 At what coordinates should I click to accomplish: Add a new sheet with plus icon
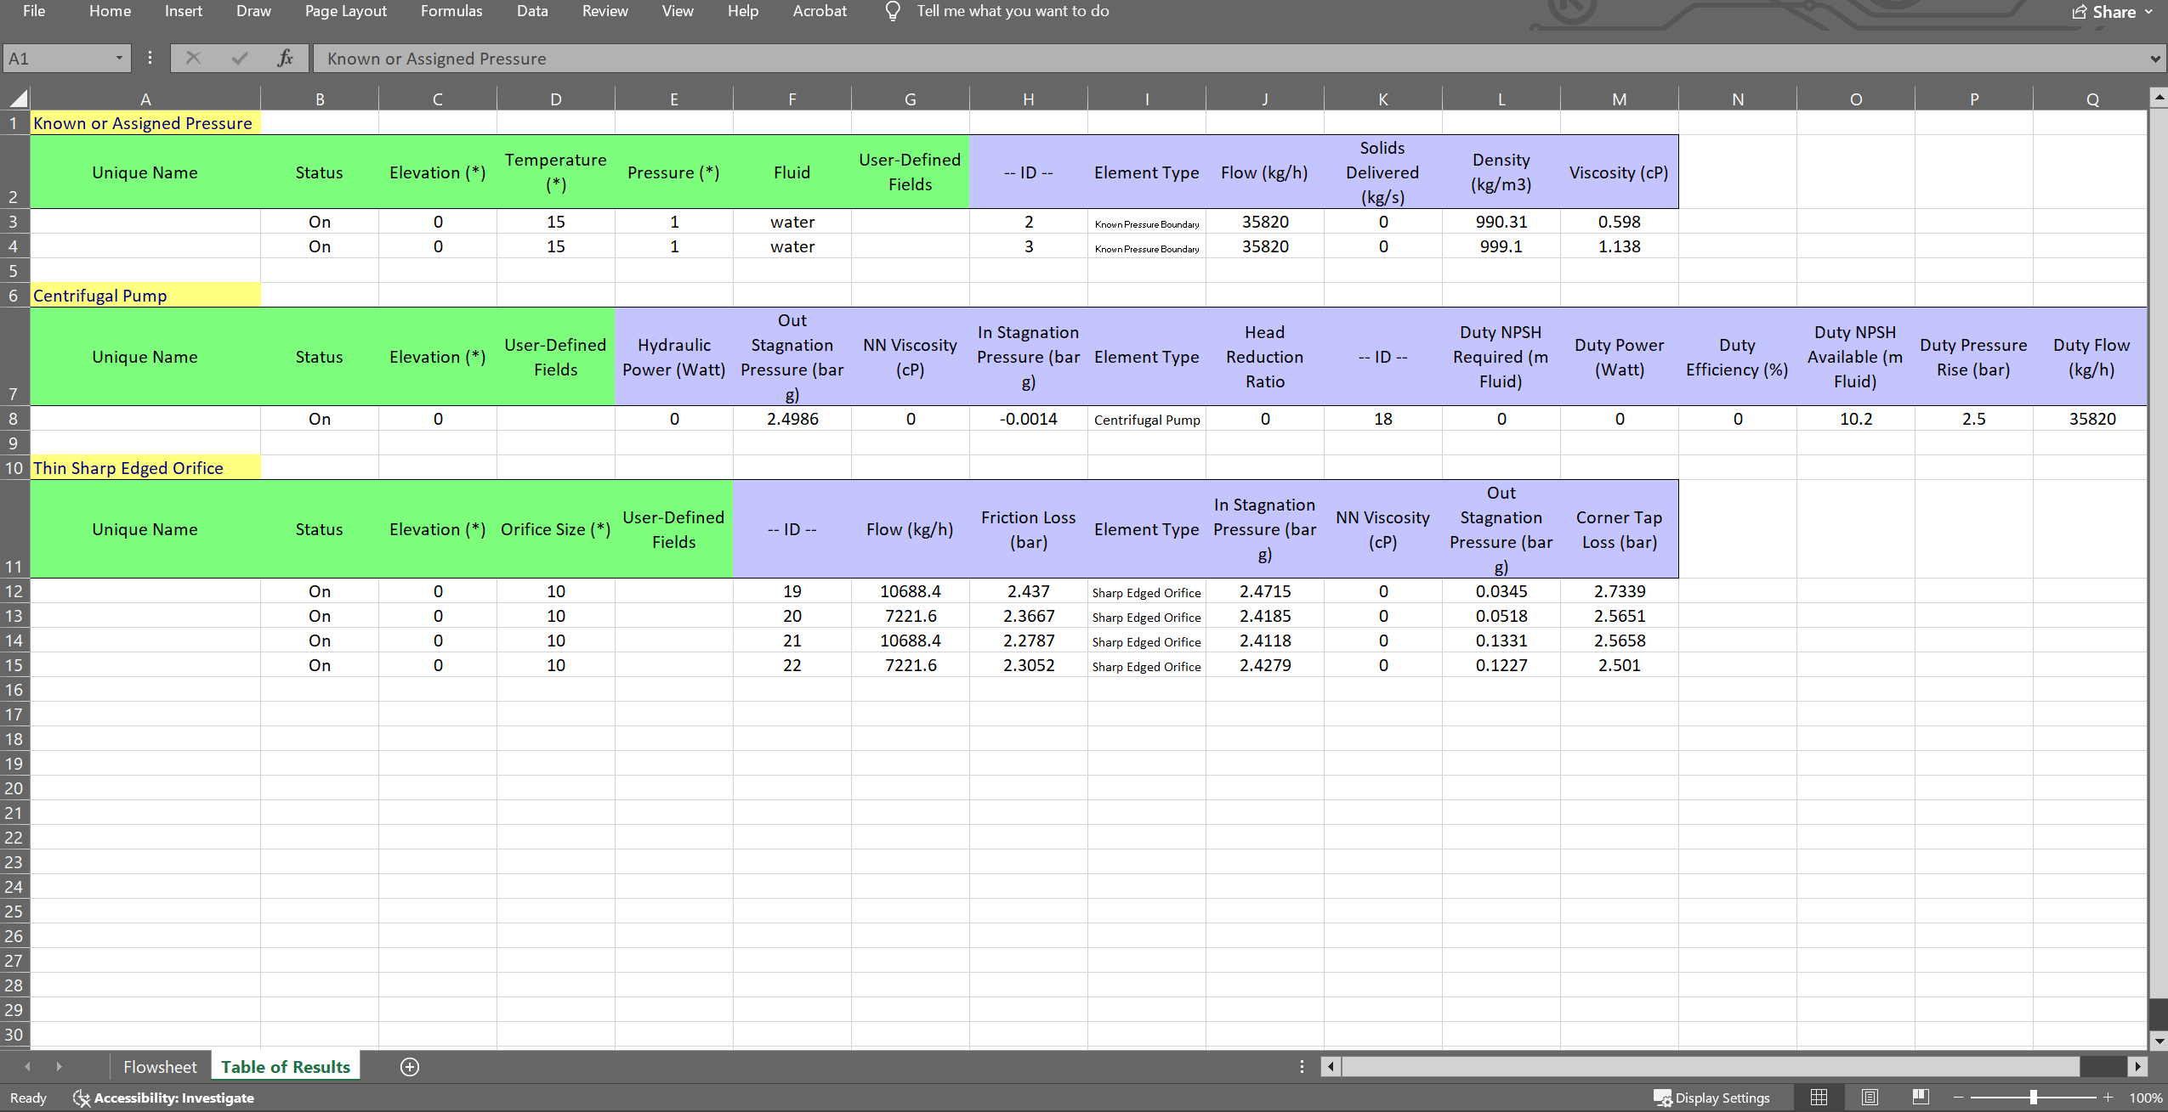tap(410, 1067)
